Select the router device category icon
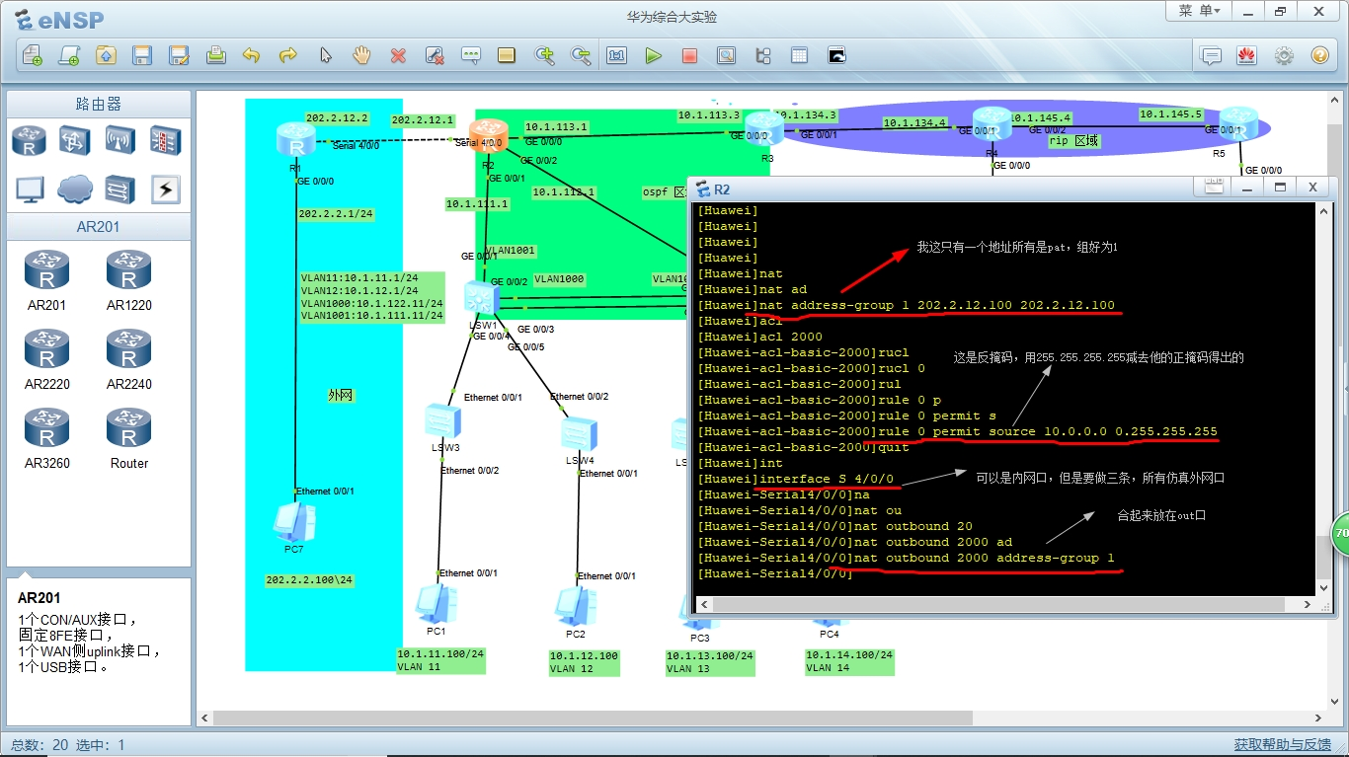Screen dimensions: 1349x757 point(30,140)
